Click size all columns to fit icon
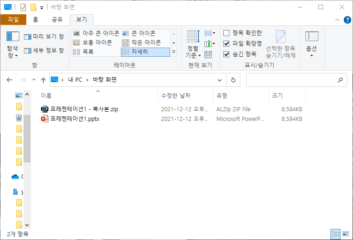Screen dimensions: 353x240 coord(208,54)
